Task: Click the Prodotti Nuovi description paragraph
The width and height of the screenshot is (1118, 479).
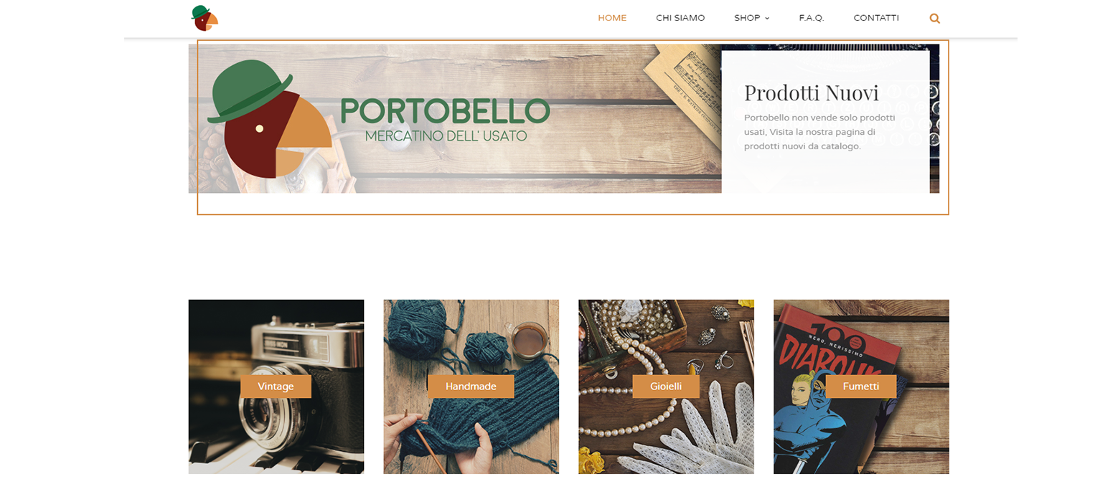Action: click(x=819, y=132)
